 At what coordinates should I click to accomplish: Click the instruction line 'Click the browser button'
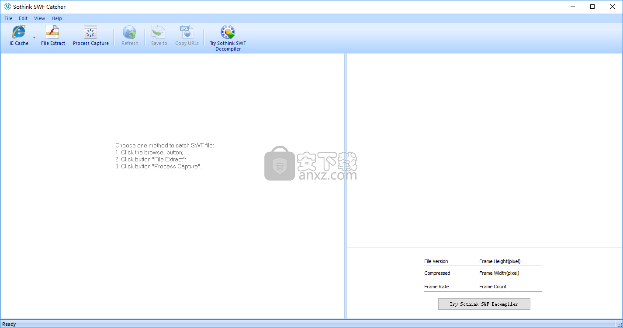click(149, 152)
